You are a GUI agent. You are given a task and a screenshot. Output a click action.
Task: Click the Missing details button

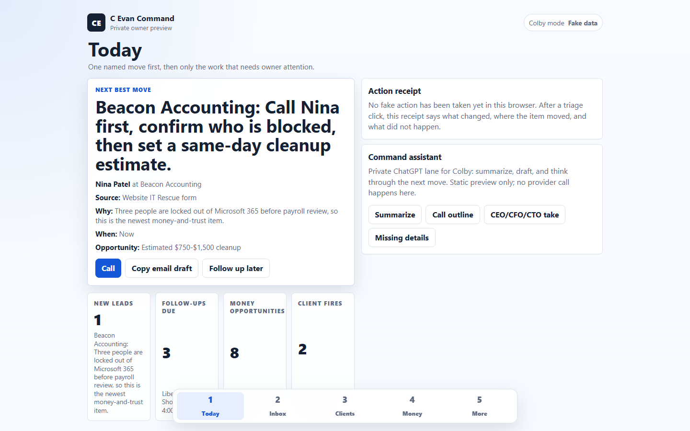click(x=402, y=238)
